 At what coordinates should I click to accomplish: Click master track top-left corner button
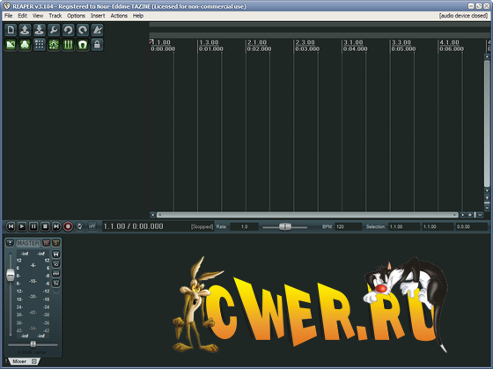pos(10,243)
